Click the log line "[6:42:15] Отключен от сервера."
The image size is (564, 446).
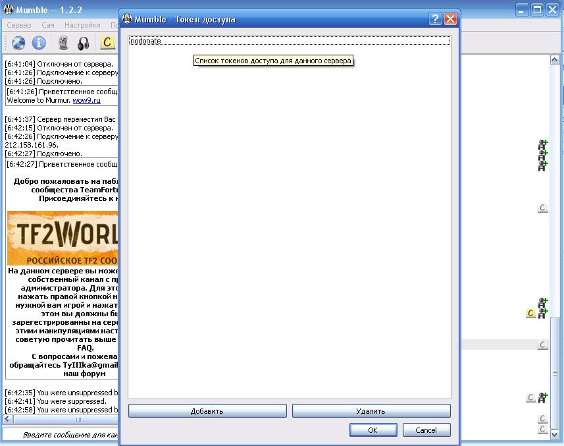[x=59, y=128]
